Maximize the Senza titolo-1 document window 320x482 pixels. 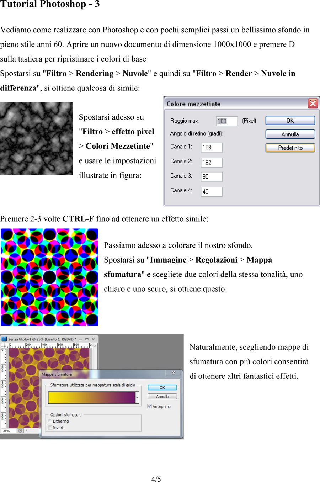[x=87, y=339]
